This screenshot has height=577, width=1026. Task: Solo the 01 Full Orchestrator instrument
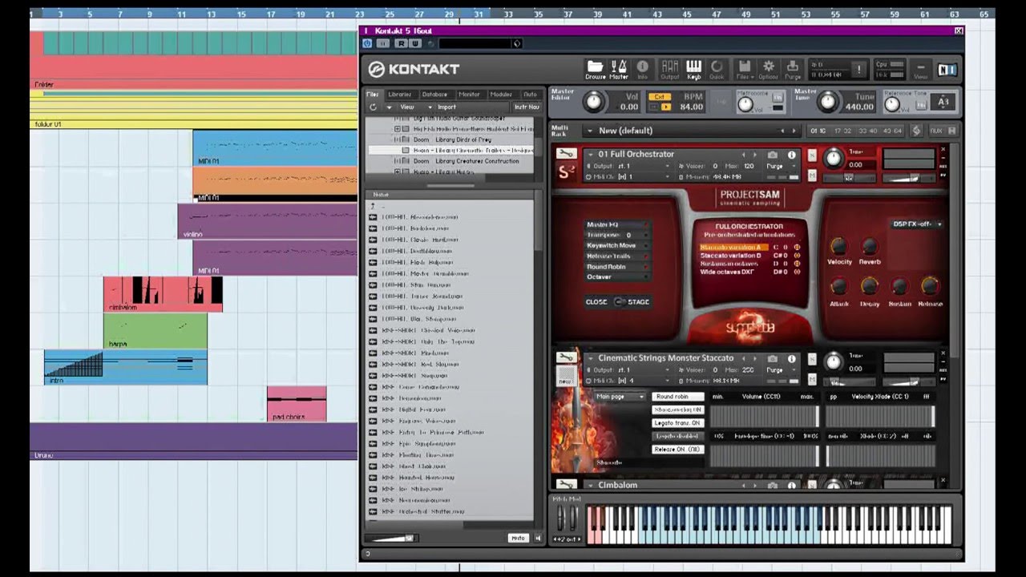[x=812, y=155]
